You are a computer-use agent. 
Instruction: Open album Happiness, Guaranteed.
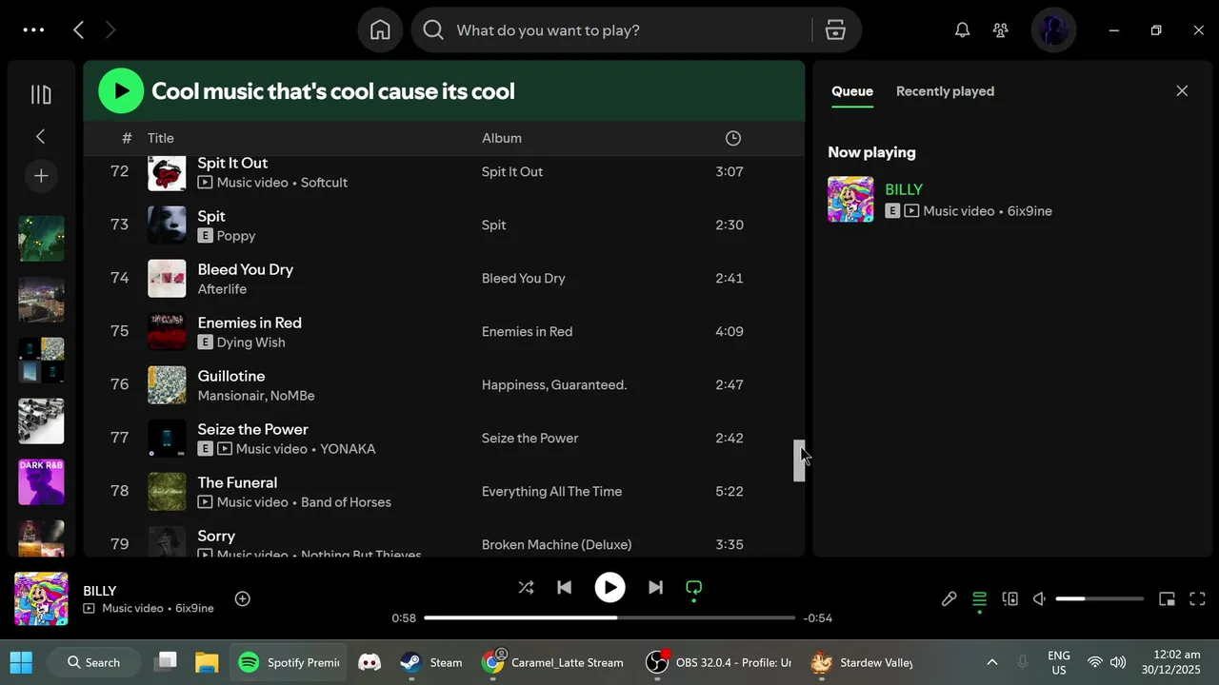554,385
